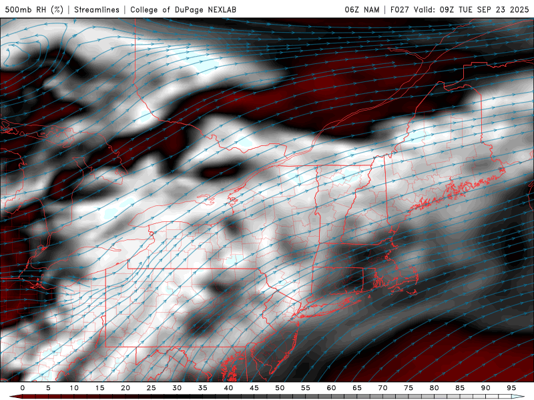Click the legend value '35'

tap(203, 388)
